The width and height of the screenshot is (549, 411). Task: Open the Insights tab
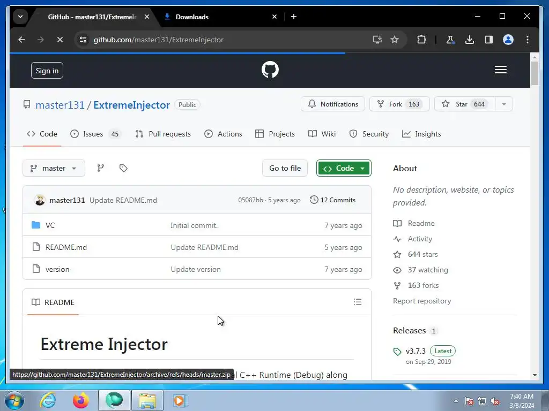click(x=421, y=134)
